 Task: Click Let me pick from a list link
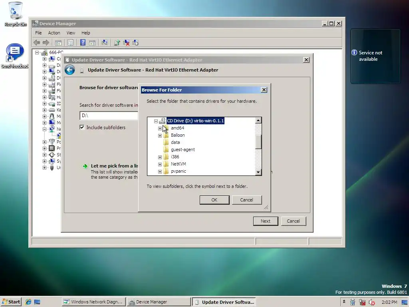coord(115,166)
